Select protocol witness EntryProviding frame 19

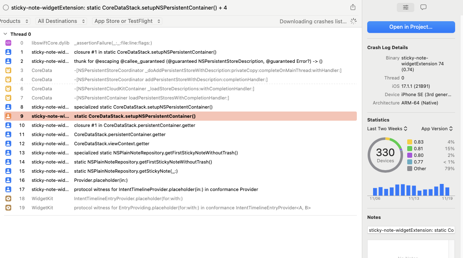tap(192, 208)
